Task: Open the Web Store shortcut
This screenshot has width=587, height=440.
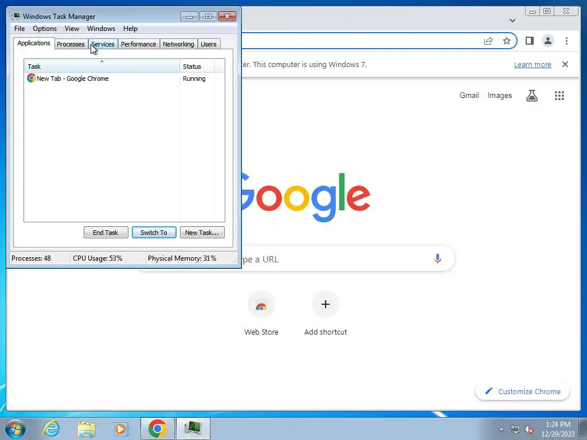Action: [x=261, y=313]
